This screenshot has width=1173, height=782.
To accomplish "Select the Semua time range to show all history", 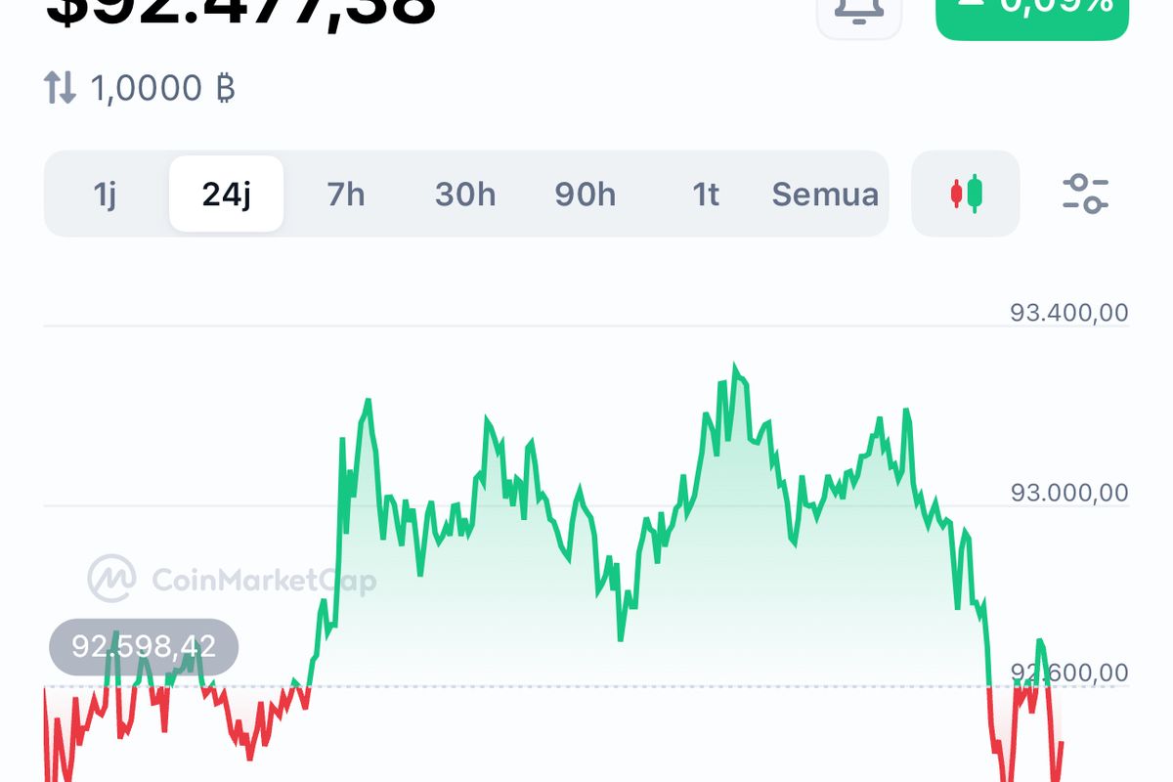I will (x=823, y=194).
